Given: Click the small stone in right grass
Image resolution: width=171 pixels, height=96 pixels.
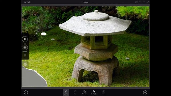Looking at the screenshot, I should coord(127,58).
